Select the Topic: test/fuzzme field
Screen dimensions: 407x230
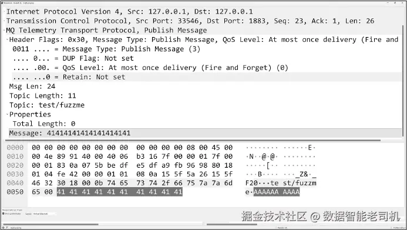point(206,105)
